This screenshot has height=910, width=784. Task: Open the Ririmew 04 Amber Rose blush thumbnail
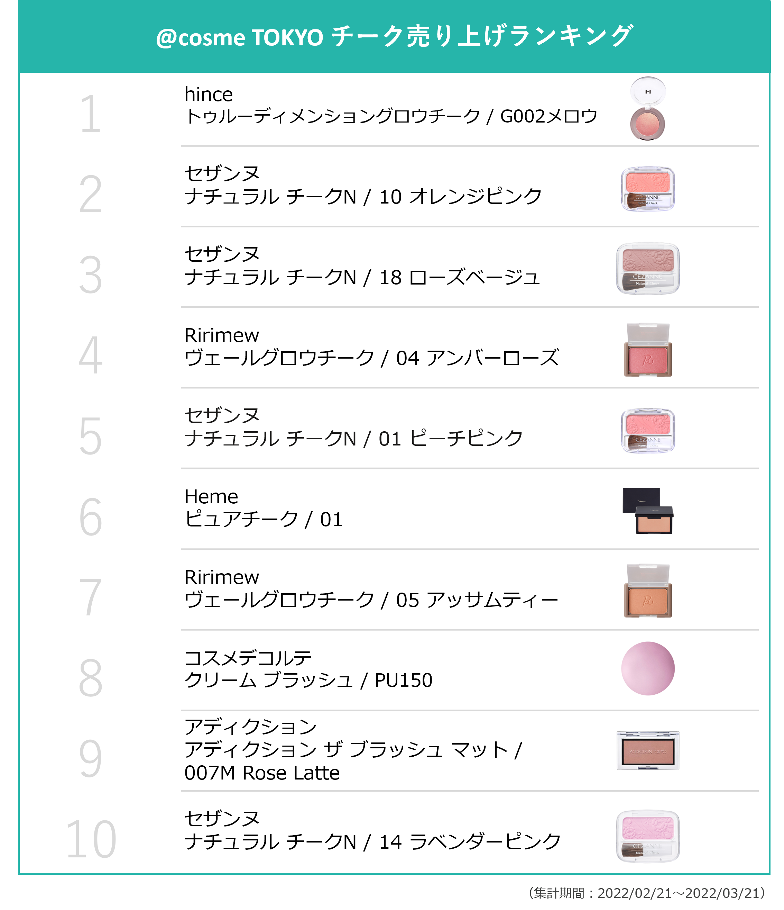(x=647, y=350)
